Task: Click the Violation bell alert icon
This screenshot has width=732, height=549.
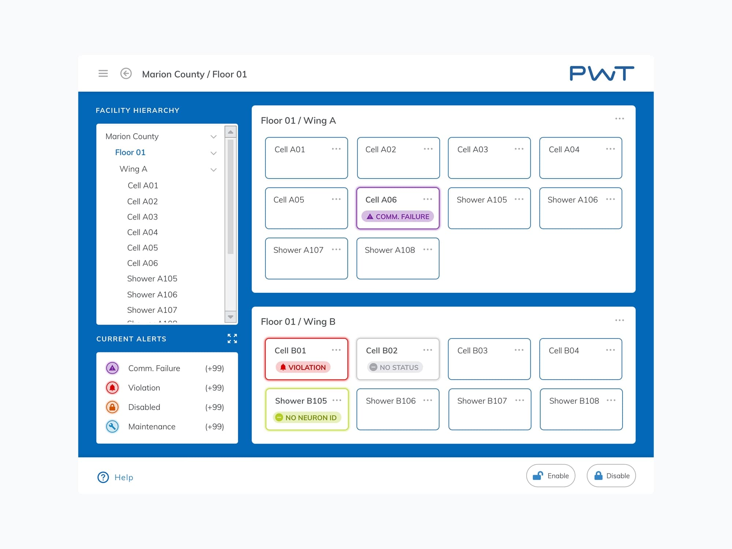Action: pyautogui.click(x=112, y=388)
